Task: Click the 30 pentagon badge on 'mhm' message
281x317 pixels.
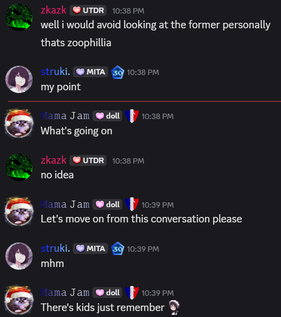Action: point(117,248)
